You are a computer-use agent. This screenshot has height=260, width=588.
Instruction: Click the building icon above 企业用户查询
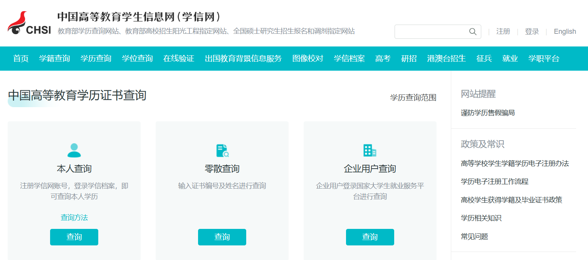pos(370,151)
